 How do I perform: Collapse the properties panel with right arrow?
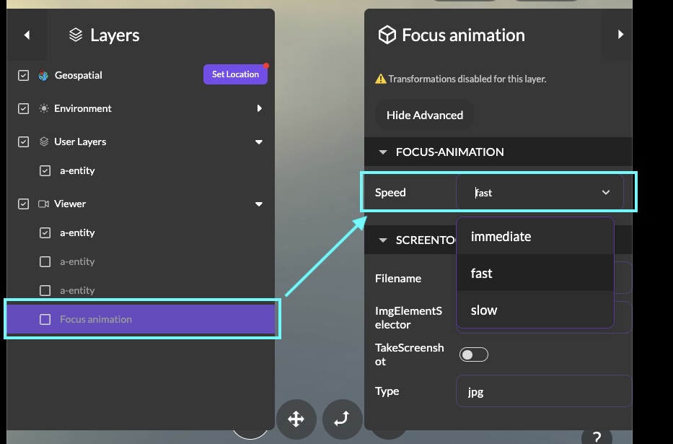[620, 35]
